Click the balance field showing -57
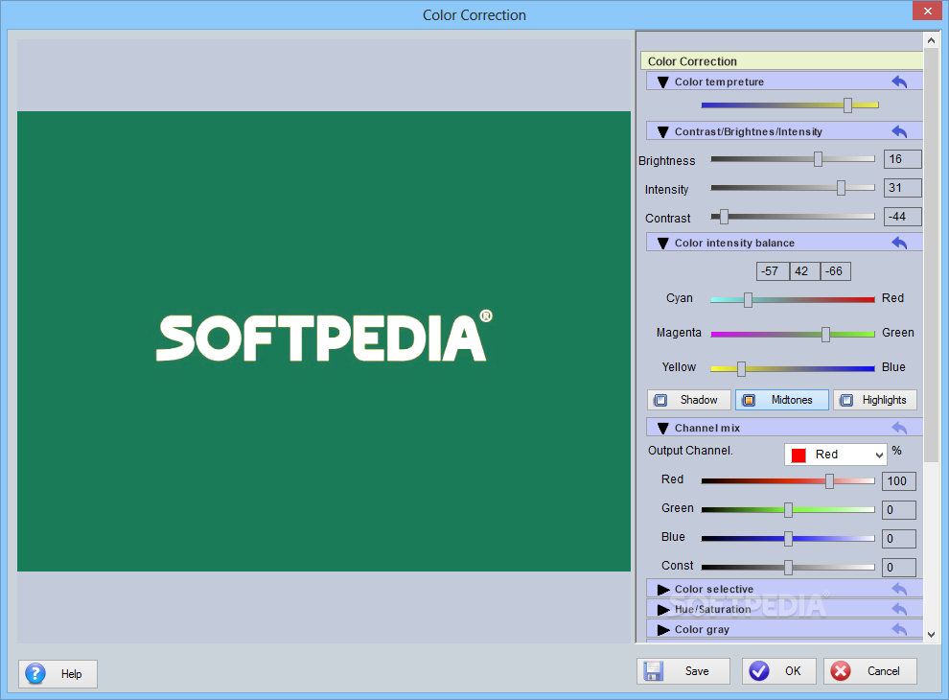The image size is (949, 700). 773,271
